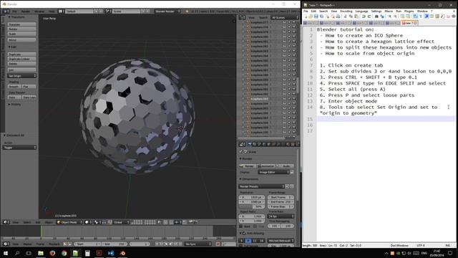This screenshot has width=458, height=258.
Task: Click the 3D viewport editor type icon
Action: 6,222
